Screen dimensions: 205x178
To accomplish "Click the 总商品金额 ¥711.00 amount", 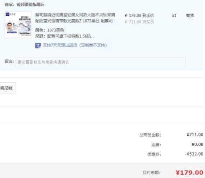I will [195, 135].
